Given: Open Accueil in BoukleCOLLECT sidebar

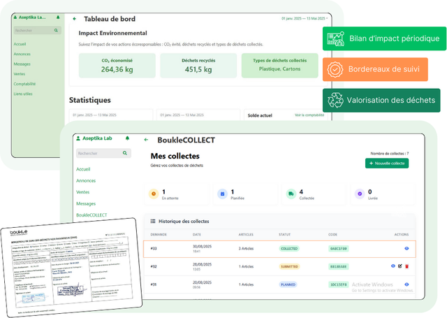Looking at the screenshot, I should [83, 169].
